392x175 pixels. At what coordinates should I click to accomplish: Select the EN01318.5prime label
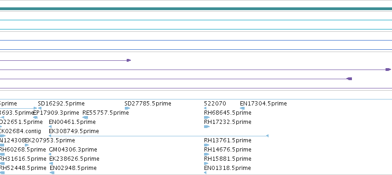tap(228, 168)
